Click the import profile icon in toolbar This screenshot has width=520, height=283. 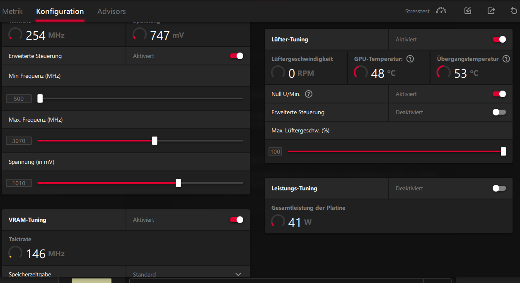tap(468, 11)
